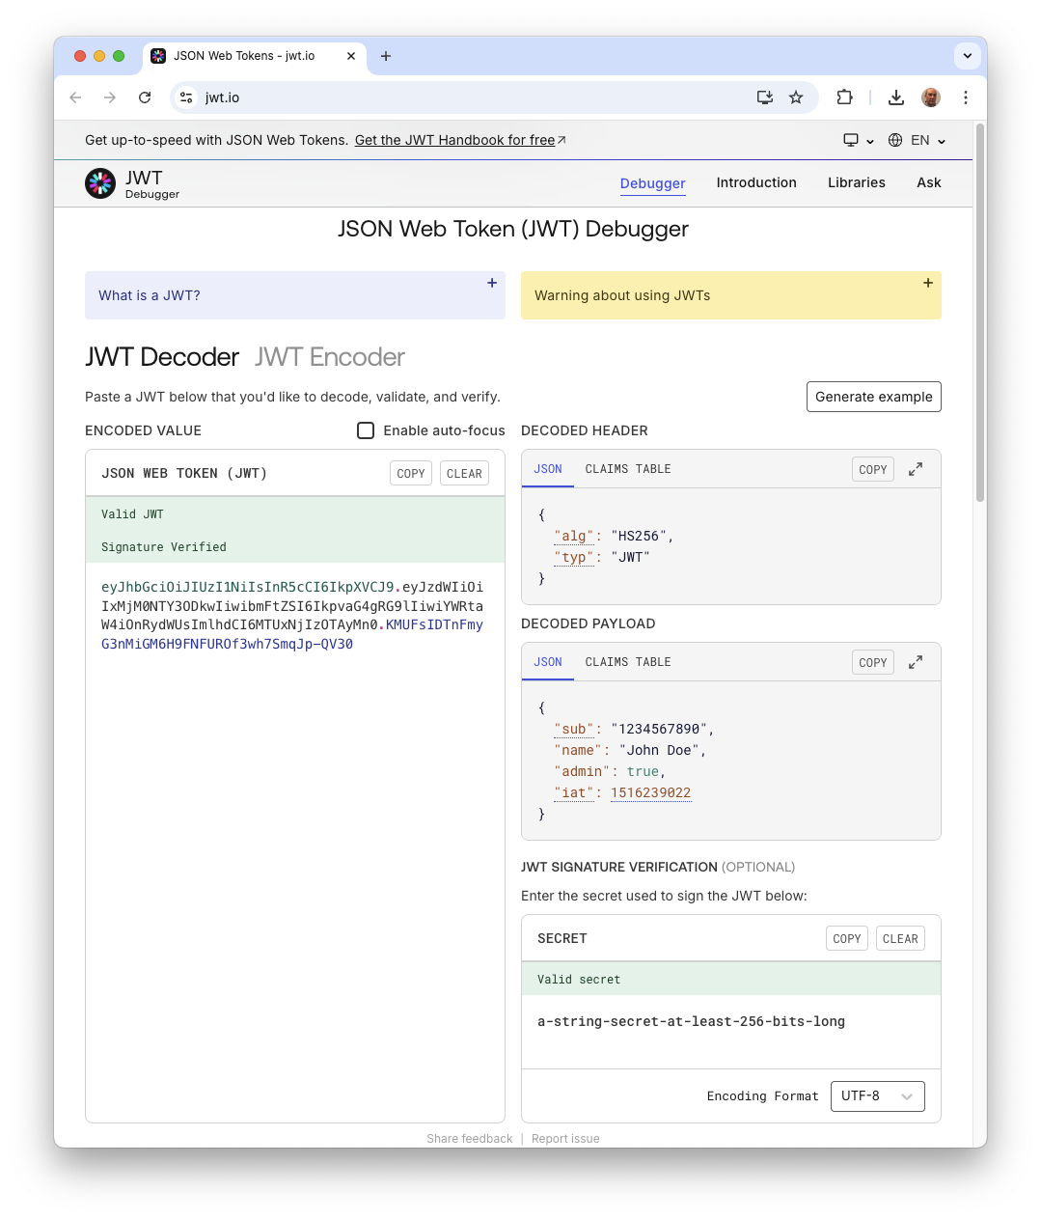1041x1219 pixels.
Task: Expand the 'What is a JWT?' section
Action: coord(295,295)
